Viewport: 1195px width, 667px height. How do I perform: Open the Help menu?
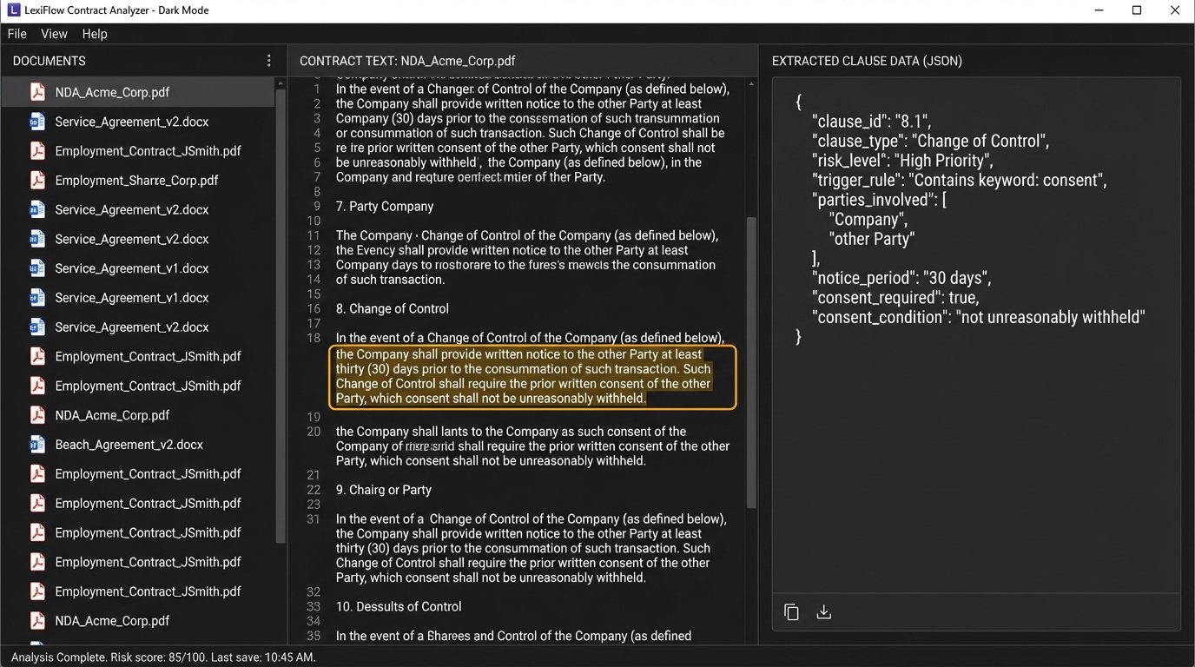coord(95,33)
